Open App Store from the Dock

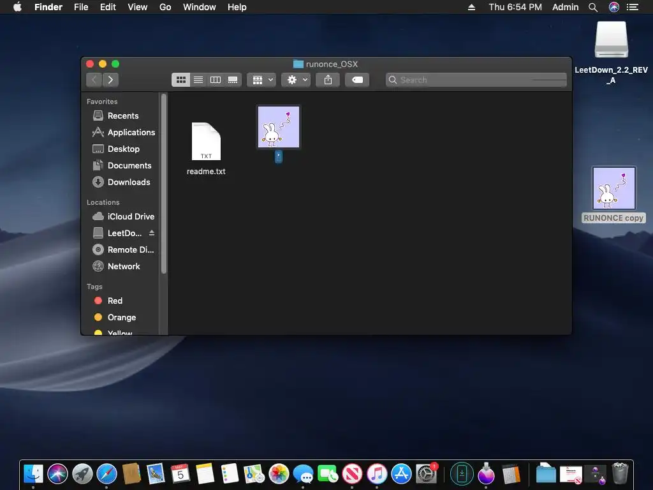(402, 474)
